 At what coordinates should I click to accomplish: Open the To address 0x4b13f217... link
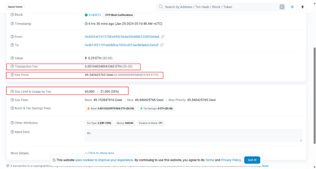[x=122, y=45]
